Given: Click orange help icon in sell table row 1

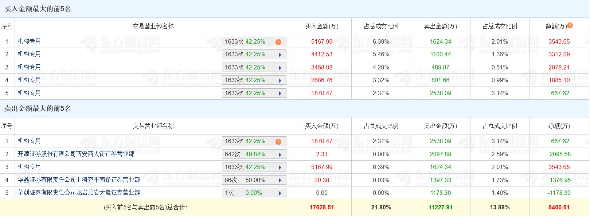Looking at the screenshot, I should pyautogui.click(x=278, y=142).
